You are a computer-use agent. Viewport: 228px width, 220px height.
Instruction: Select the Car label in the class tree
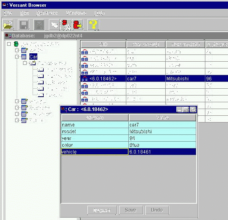(x=33, y=56)
